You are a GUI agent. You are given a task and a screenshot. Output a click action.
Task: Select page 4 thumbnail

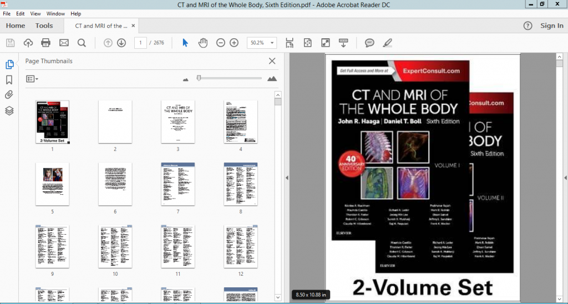click(241, 122)
